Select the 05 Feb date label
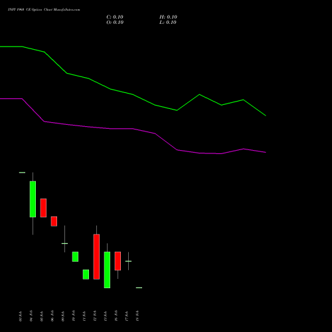332x332 pixels. [42, 316]
